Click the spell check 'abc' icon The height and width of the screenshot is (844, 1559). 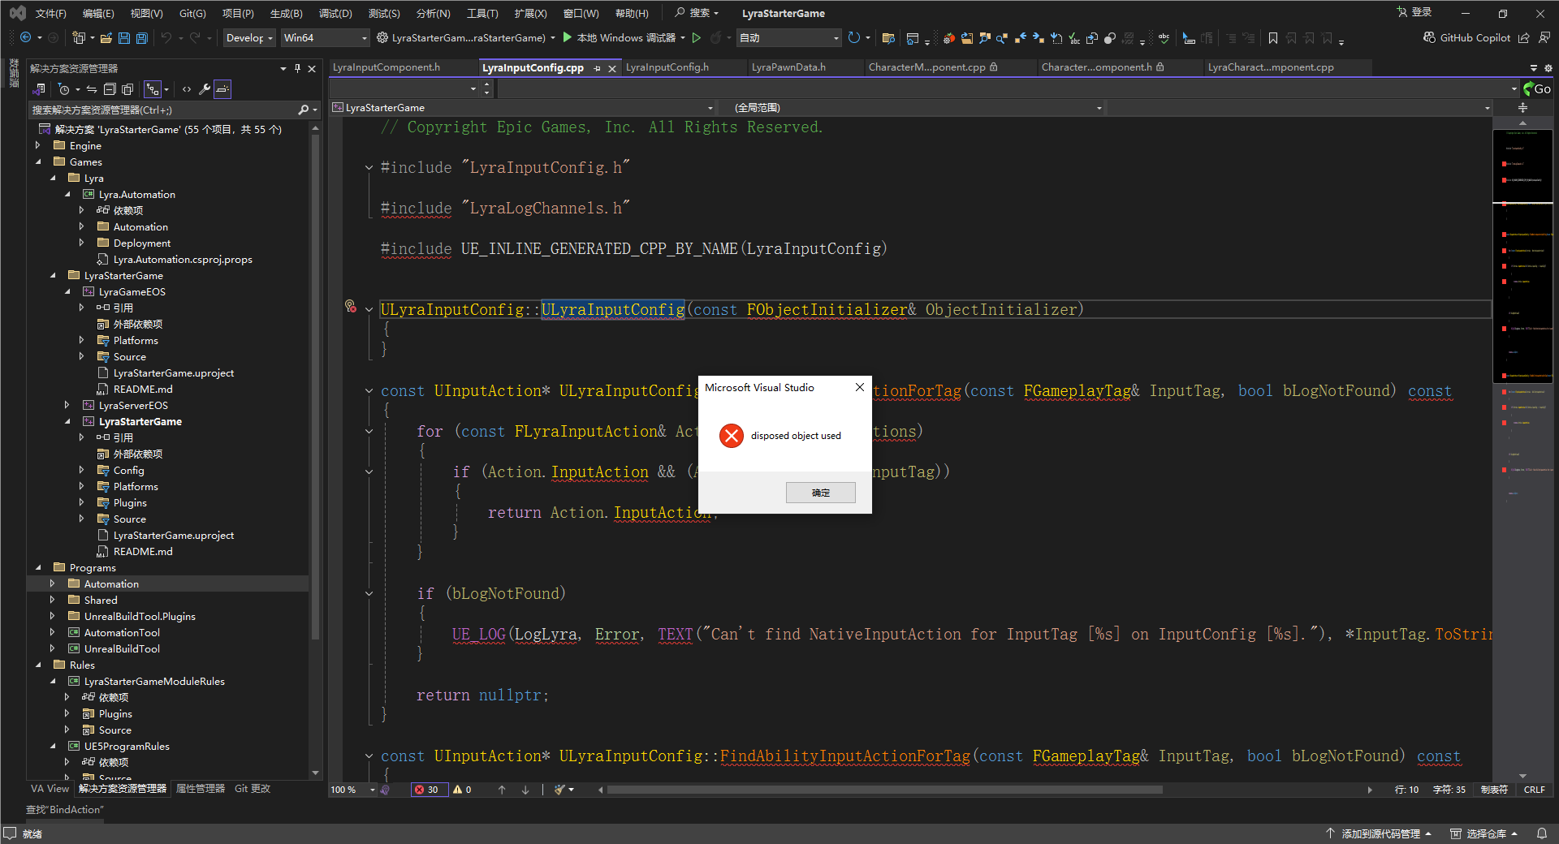[1164, 38]
